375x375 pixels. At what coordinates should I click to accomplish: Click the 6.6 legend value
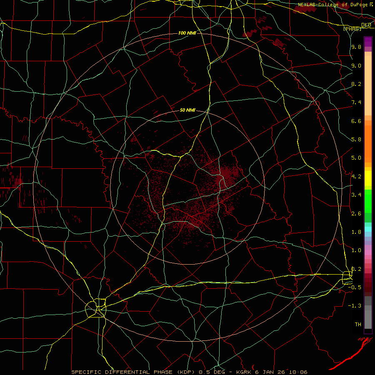click(x=356, y=121)
